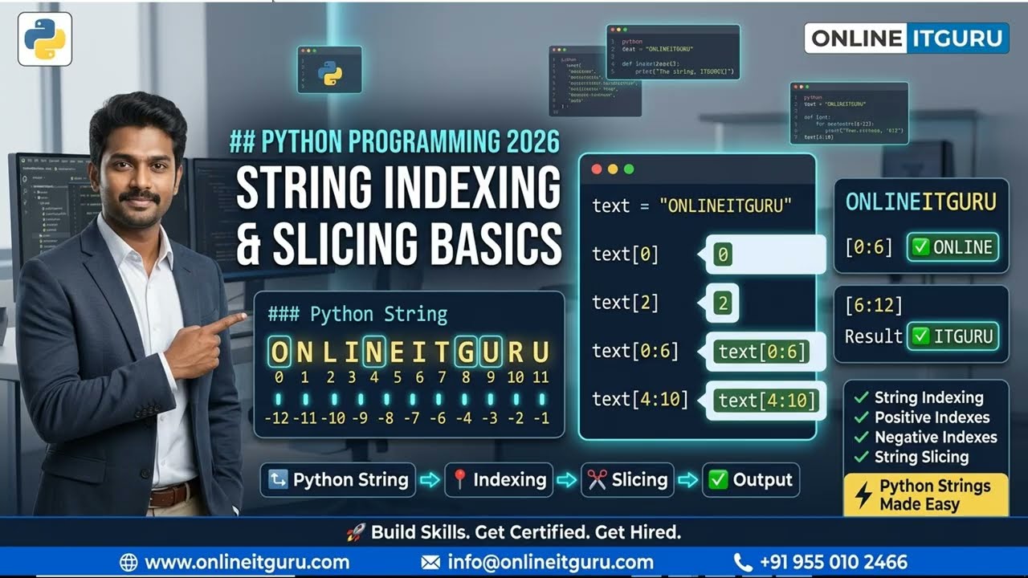Click the Python logo in top-left corner tile
This screenshot has height=578, width=1028.
45,39
